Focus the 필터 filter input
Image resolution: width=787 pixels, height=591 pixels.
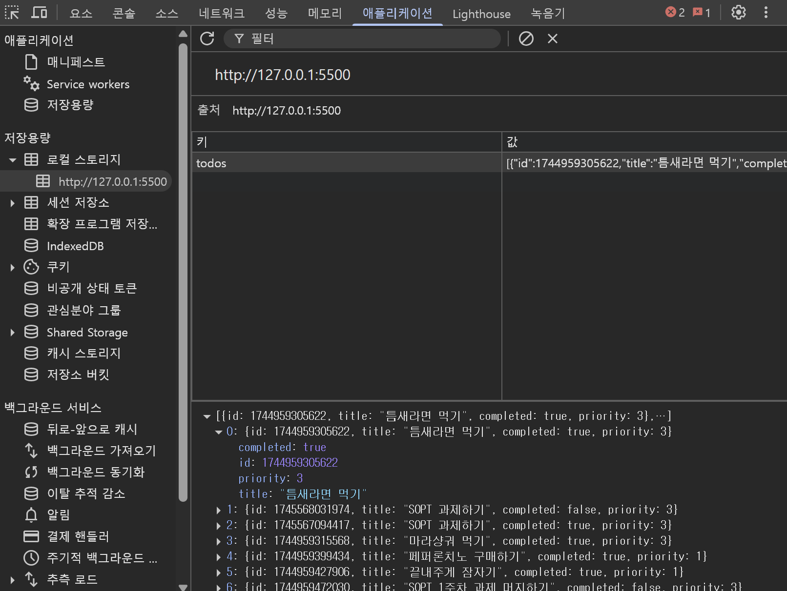(362, 39)
